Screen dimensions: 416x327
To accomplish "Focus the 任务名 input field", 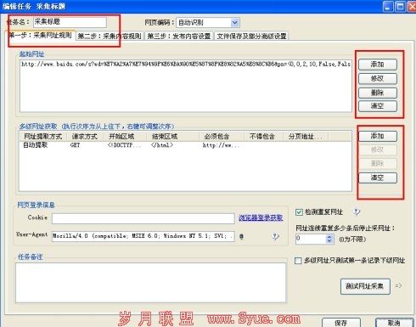I will (x=70, y=22).
